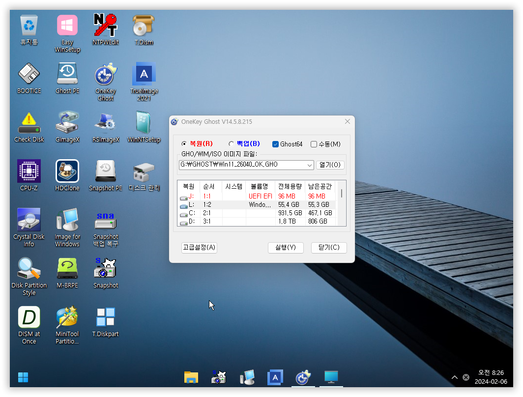The height and width of the screenshot is (397, 523).
Task: Open NTPWEdit desktop icon
Action: (105, 30)
